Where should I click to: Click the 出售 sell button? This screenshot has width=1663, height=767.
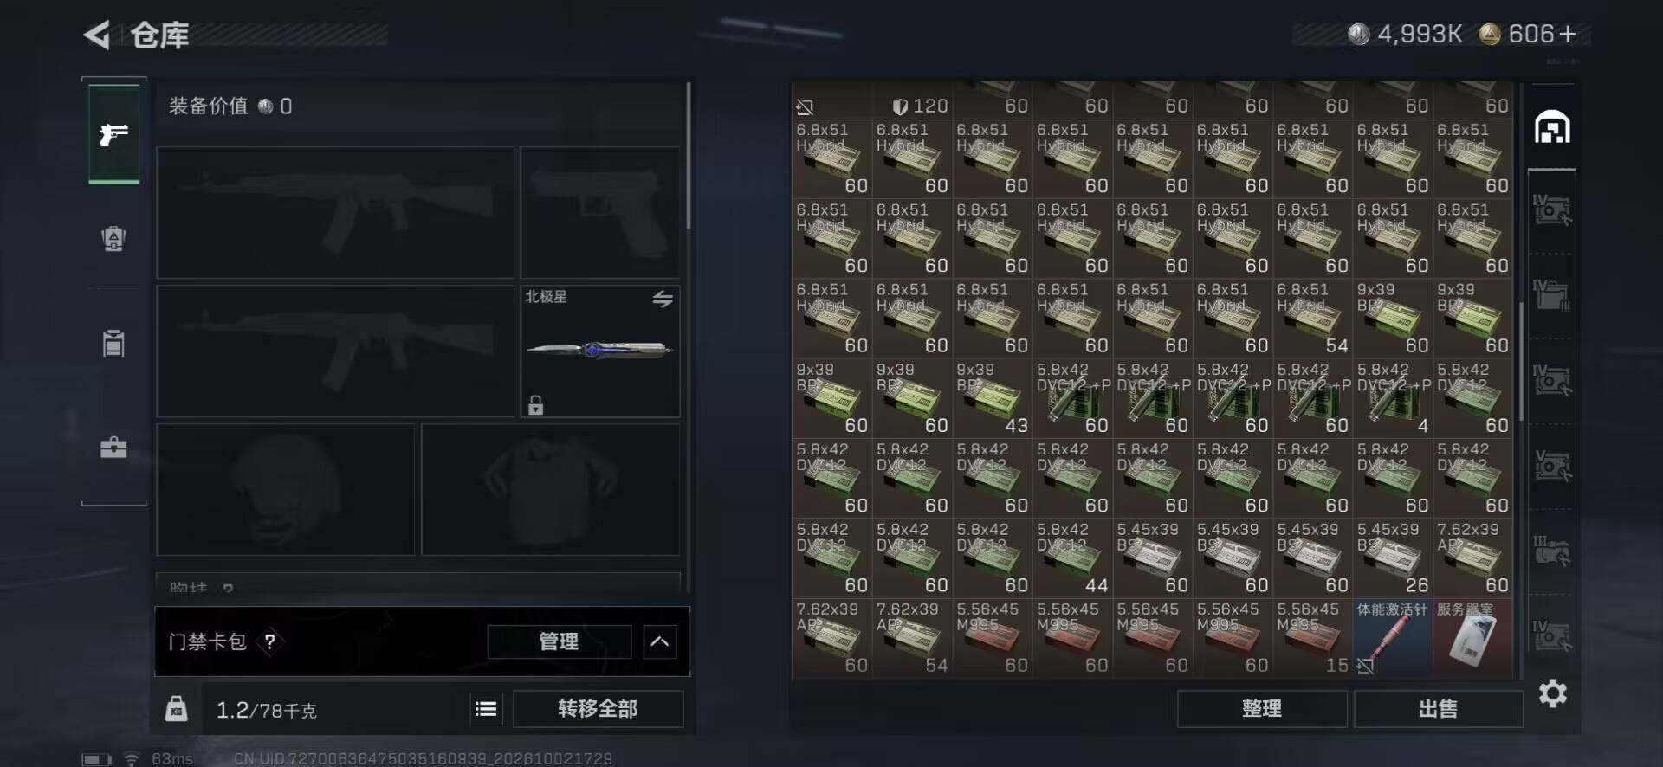point(1438,709)
